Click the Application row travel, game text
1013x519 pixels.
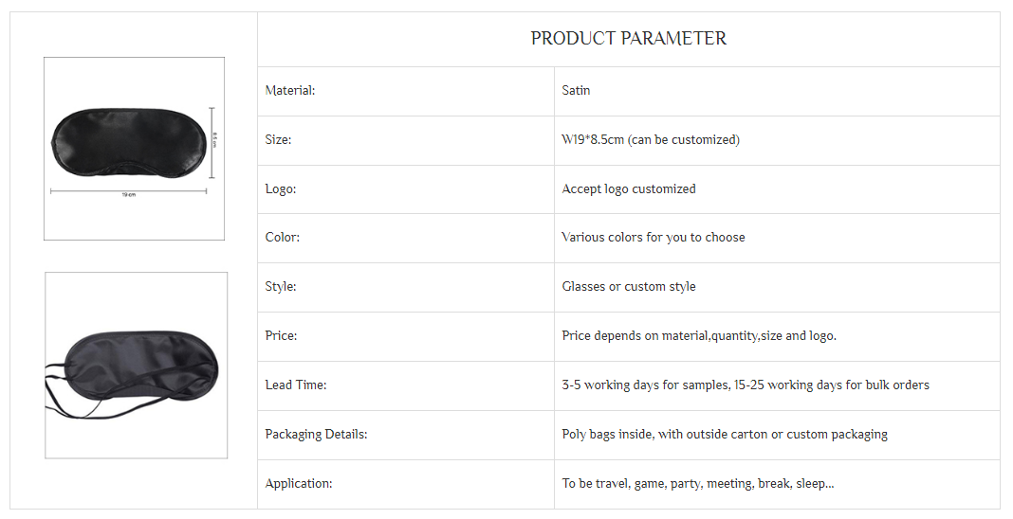pos(697,484)
